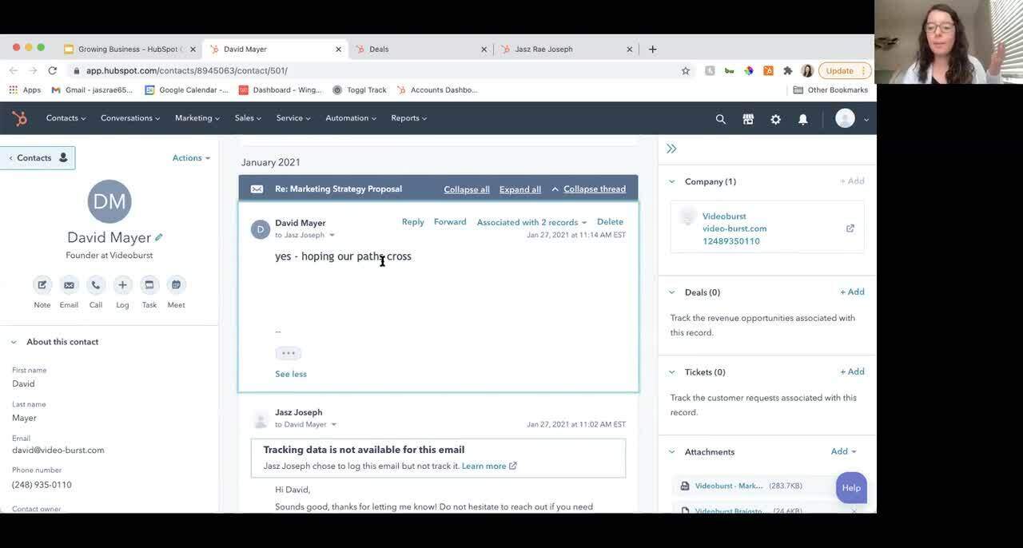Expand recipient details next to Jasz Joseph
Image resolution: width=1023 pixels, height=548 pixels.
[332, 236]
